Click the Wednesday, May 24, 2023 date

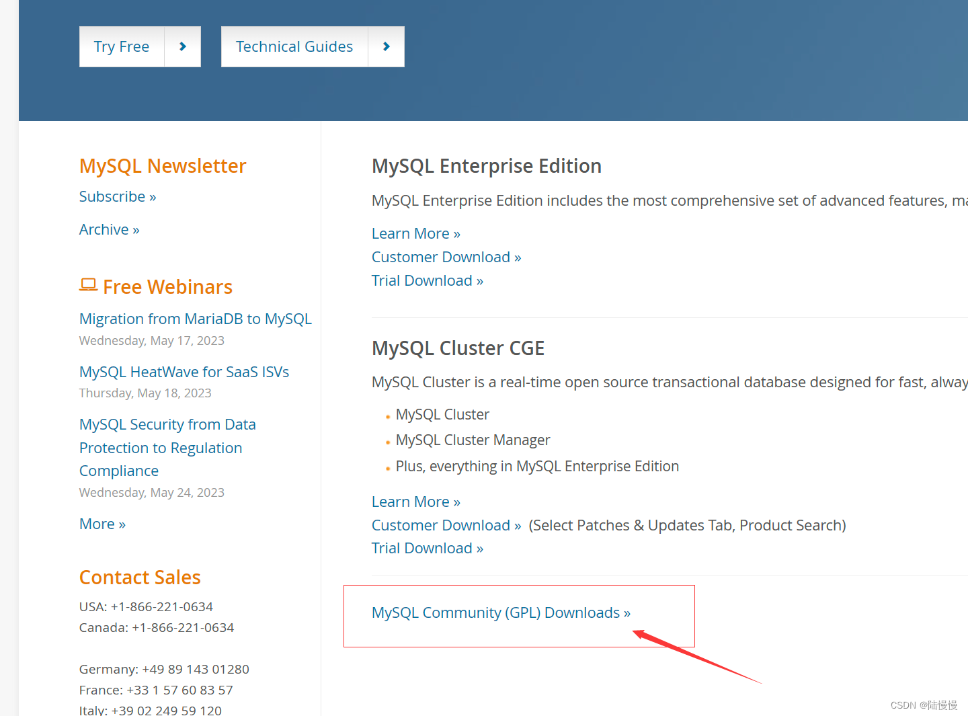(152, 492)
